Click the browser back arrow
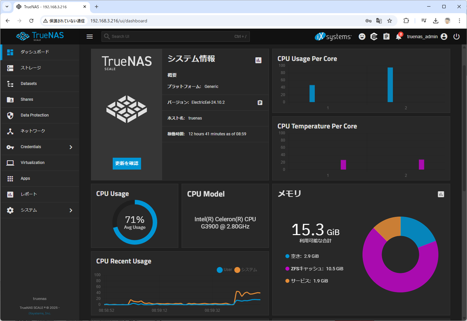This screenshot has height=321, width=467. [x=8, y=21]
